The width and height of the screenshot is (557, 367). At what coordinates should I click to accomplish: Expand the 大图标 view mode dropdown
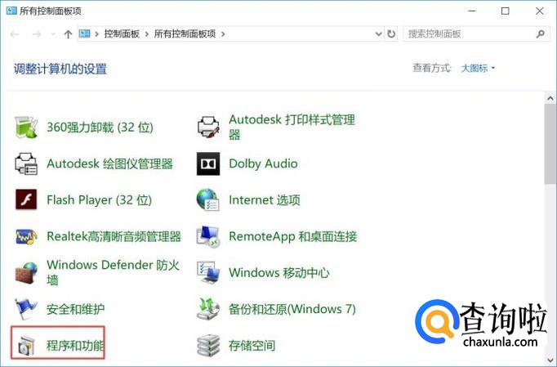pos(478,68)
